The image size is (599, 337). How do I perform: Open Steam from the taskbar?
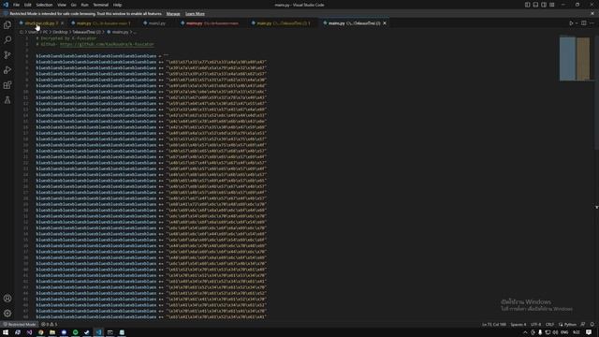87,332
